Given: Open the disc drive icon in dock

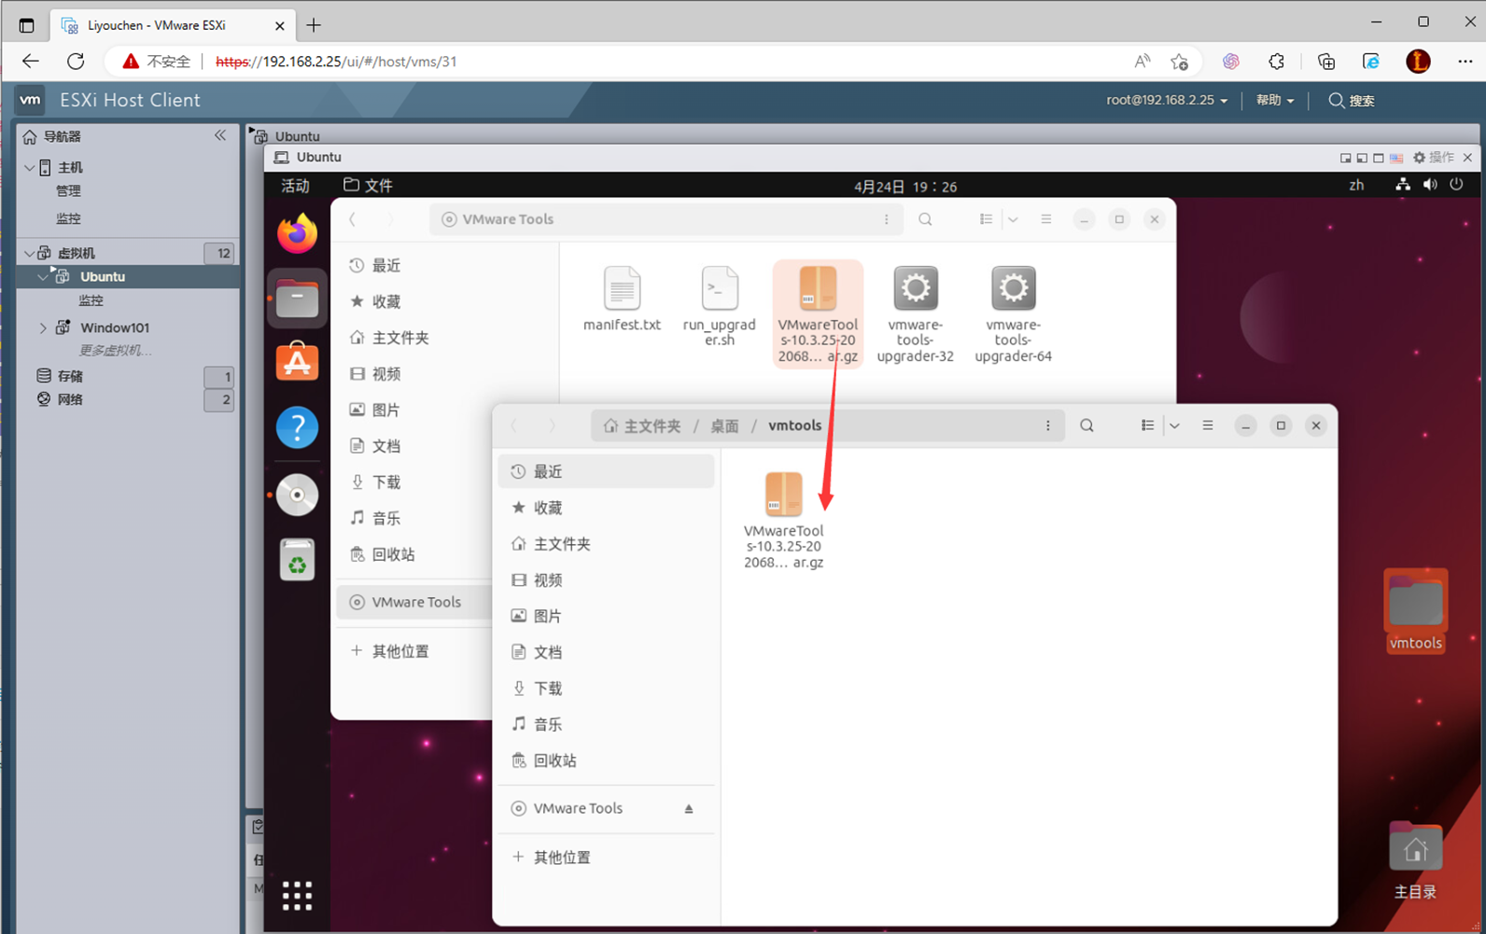Looking at the screenshot, I should 297,495.
